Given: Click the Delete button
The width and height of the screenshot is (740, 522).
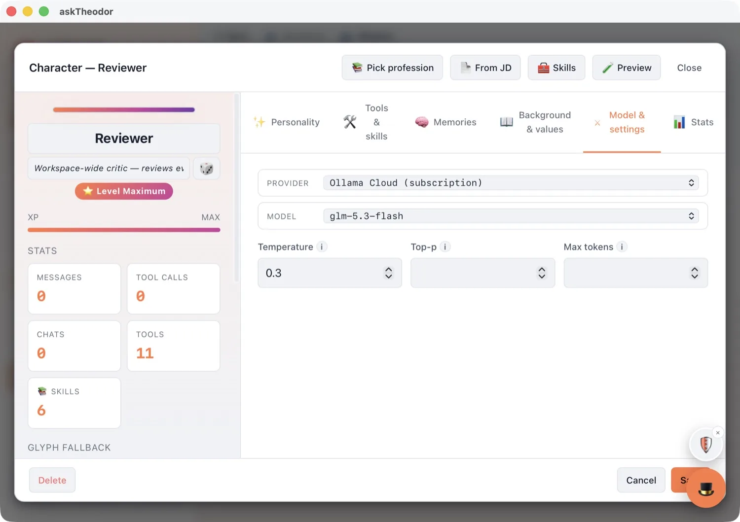Looking at the screenshot, I should pyautogui.click(x=52, y=480).
